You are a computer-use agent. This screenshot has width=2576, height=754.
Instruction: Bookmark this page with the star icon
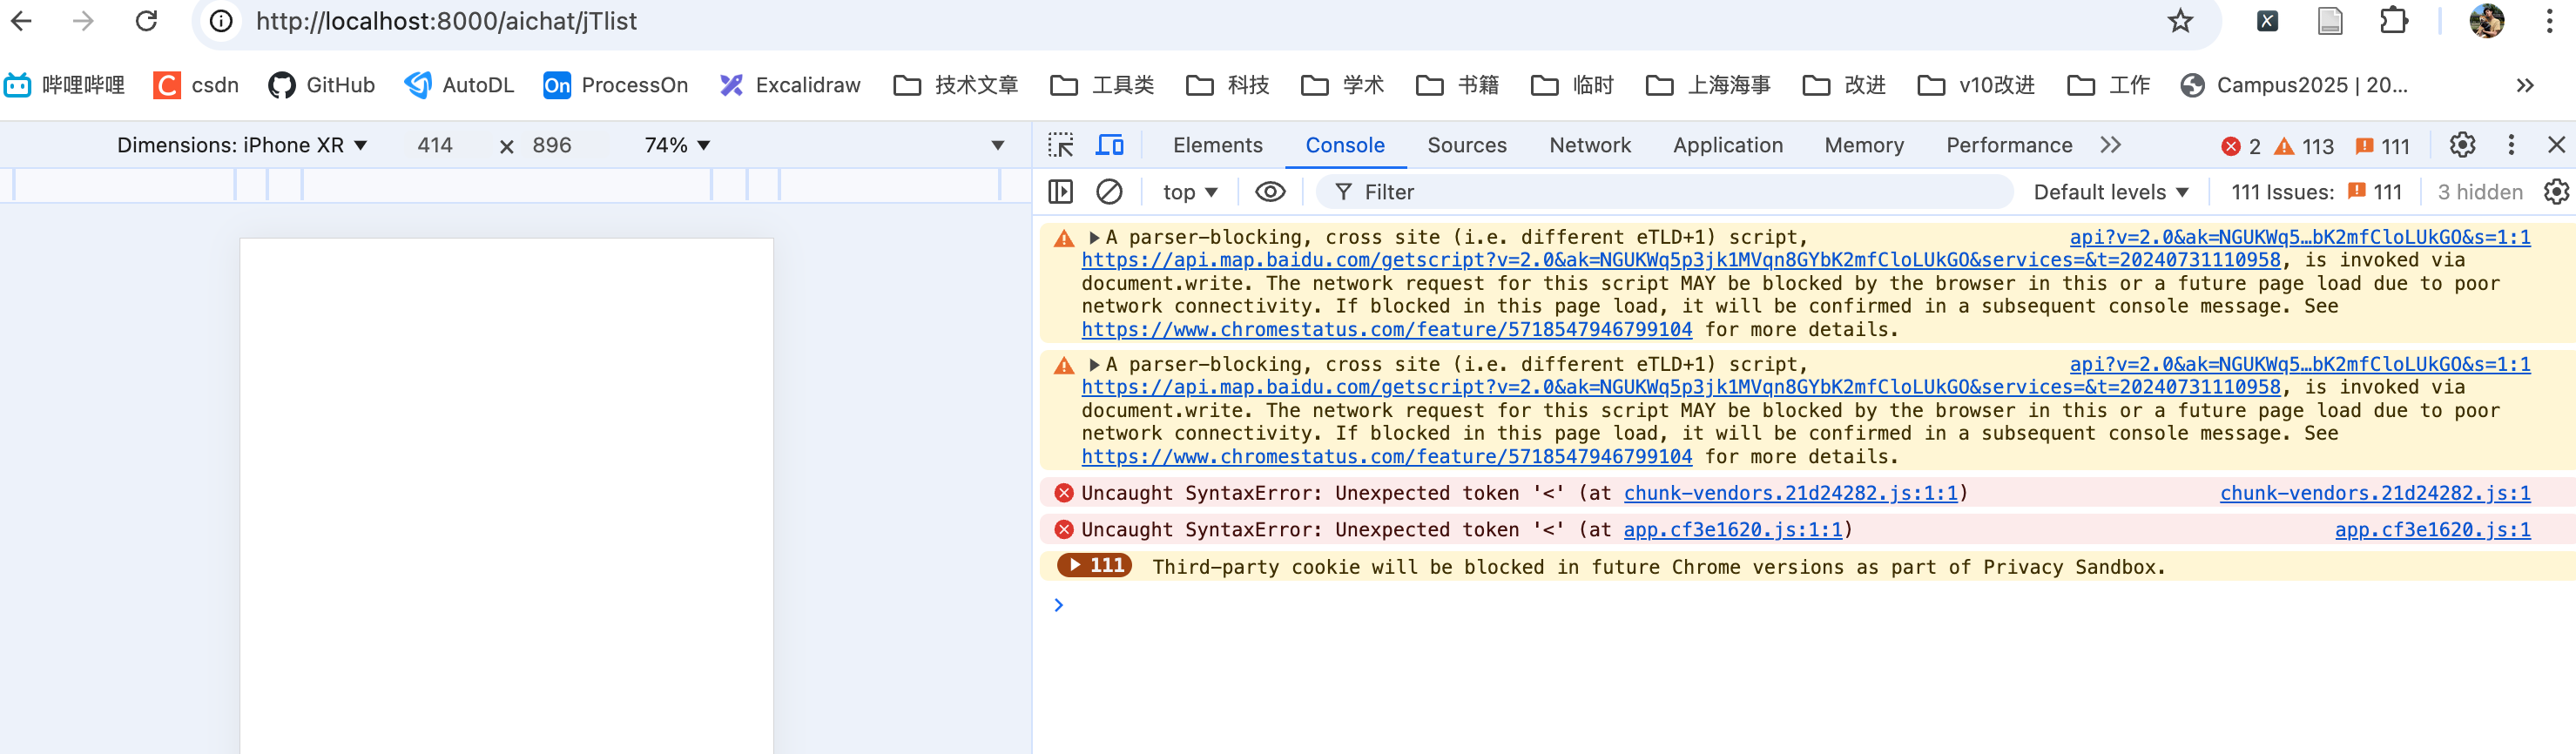pos(2180,21)
